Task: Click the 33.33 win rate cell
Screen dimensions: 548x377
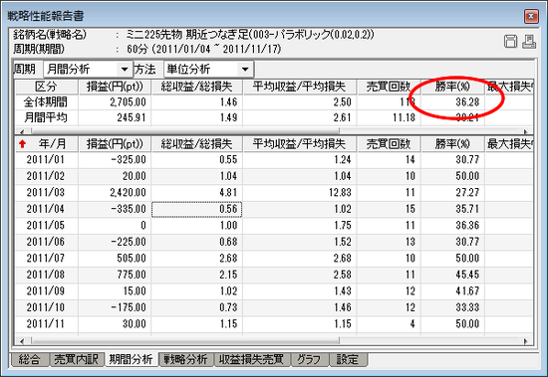Action: point(452,307)
